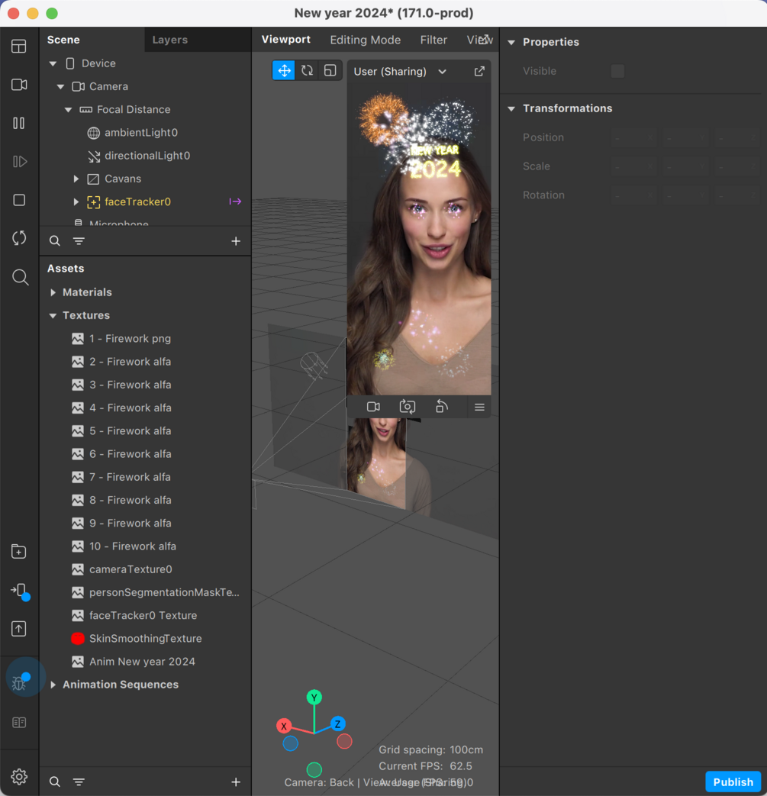Select ambientLight0 in the scene tree
The width and height of the screenshot is (767, 796).
140,133
